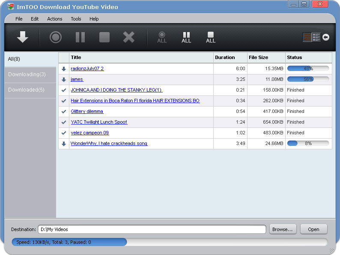Click the Status column header
Viewport: 340px width, 255px height.
pos(309,58)
